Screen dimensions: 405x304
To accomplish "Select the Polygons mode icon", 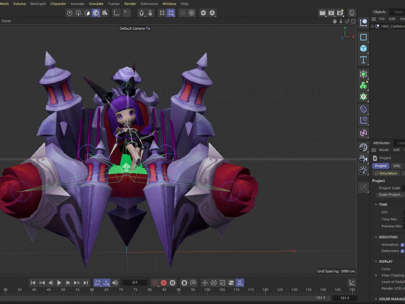I will point(87,13).
